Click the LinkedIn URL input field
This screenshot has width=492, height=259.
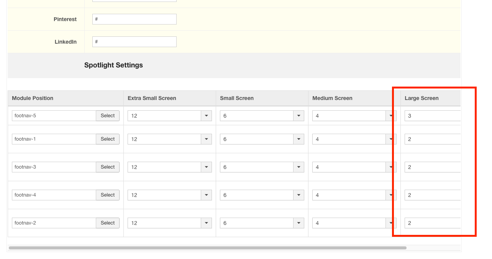click(x=134, y=42)
